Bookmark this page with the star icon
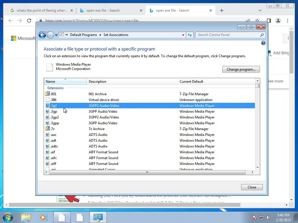This screenshot has width=298, height=223. [x=257, y=21]
